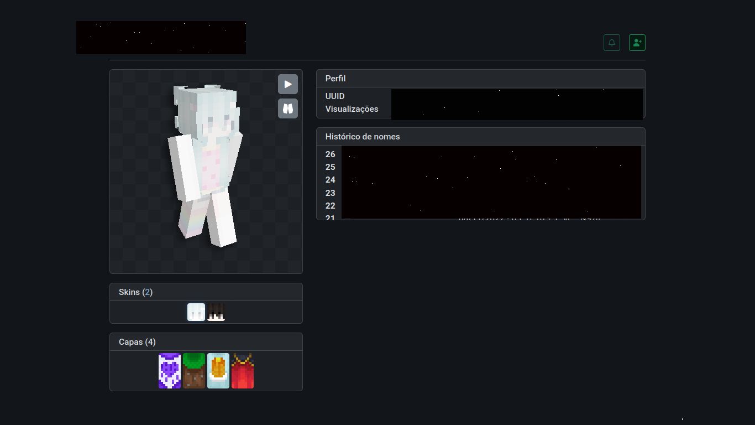Select name history row 23
Screen dimensions: 755x425
coord(481,193)
